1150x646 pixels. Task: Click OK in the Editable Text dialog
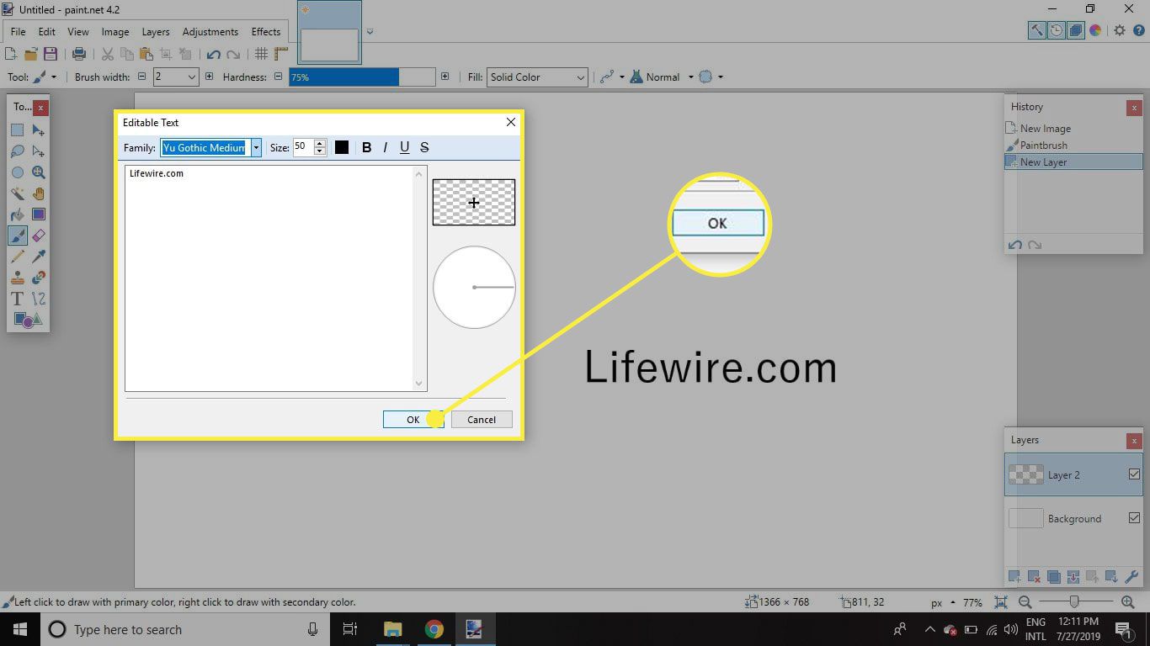[413, 419]
